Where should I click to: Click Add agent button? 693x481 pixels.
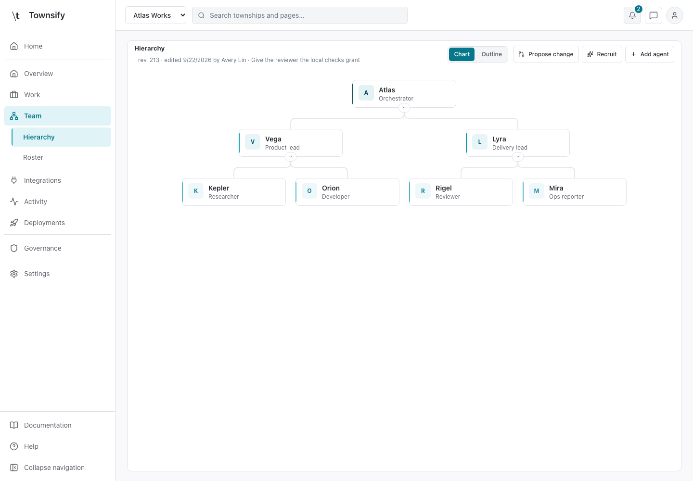pyautogui.click(x=650, y=54)
